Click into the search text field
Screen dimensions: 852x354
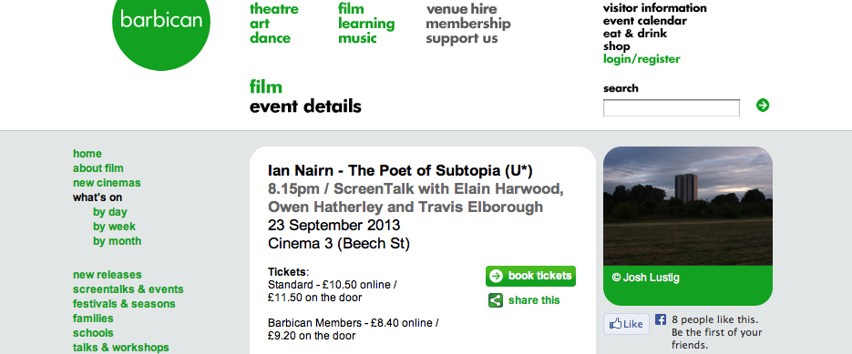[671, 108]
